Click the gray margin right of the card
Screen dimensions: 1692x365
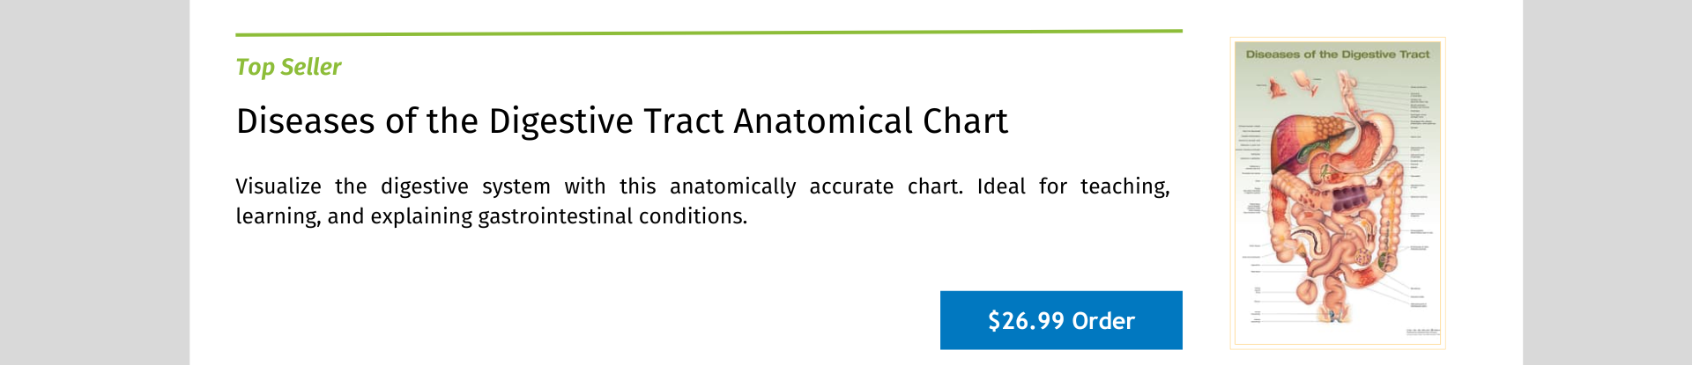(1607, 182)
